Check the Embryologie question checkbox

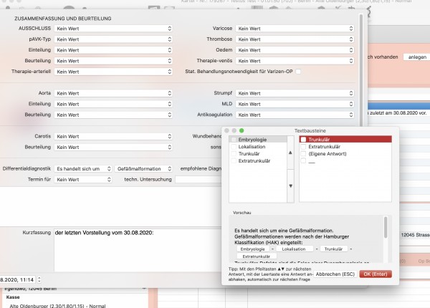point(234,140)
